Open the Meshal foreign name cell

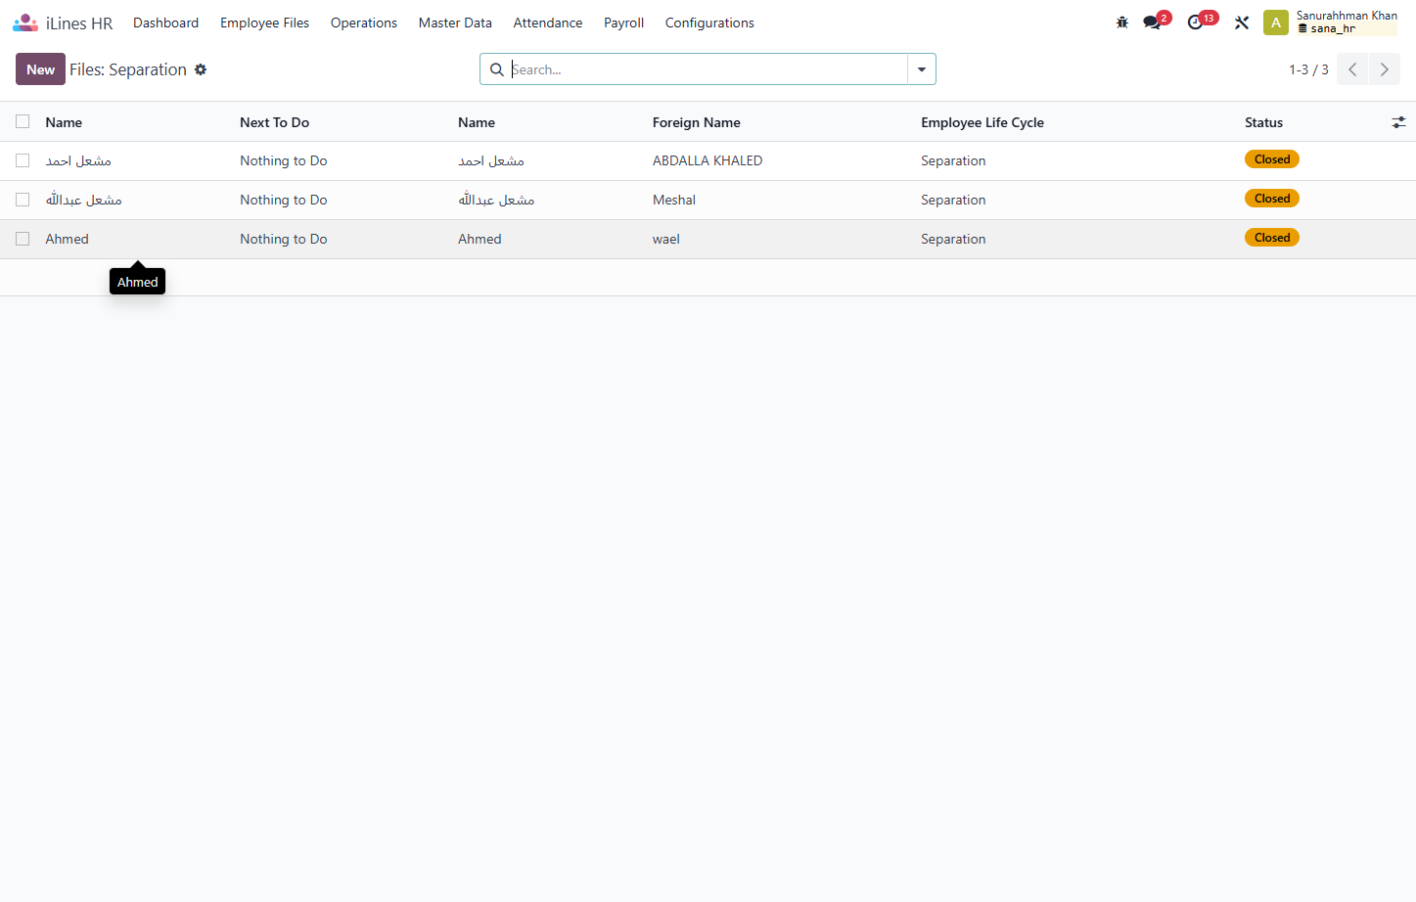pos(674,200)
